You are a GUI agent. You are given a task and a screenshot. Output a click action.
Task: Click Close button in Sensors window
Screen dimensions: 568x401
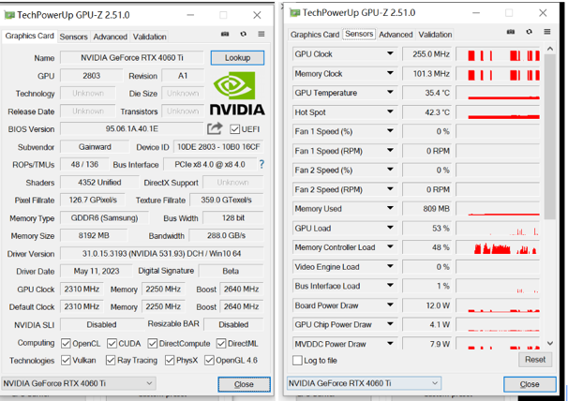tap(530, 384)
